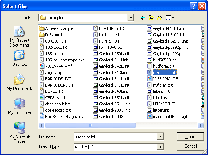The image size is (208, 155).
Task: Open the View menu icon
Action: pos(170,18)
